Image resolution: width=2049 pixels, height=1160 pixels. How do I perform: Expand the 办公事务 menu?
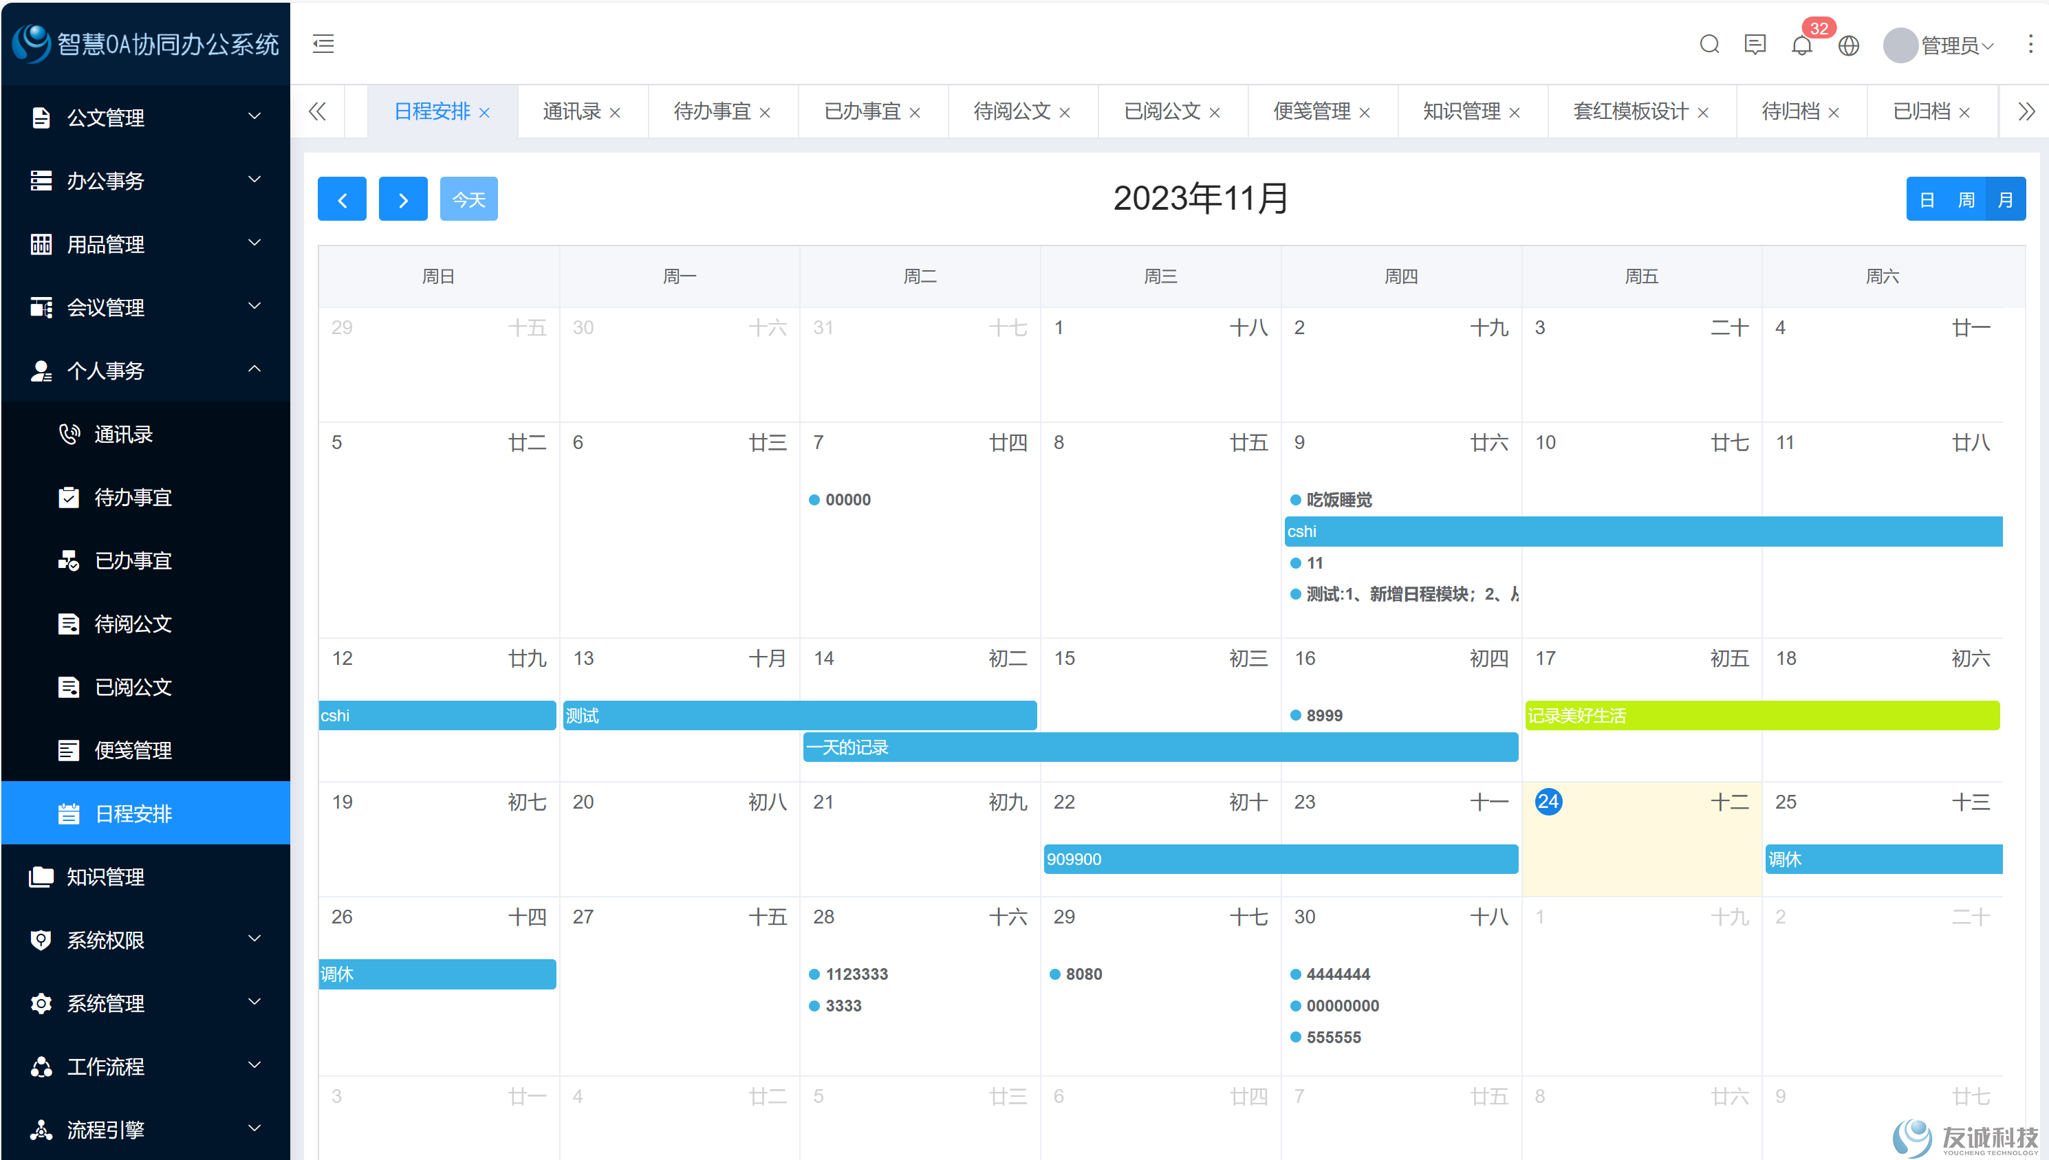146,181
